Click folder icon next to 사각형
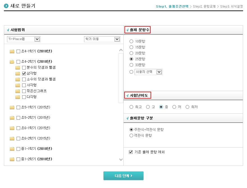The height and width of the screenshot is (188, 247). pos(18,85)
